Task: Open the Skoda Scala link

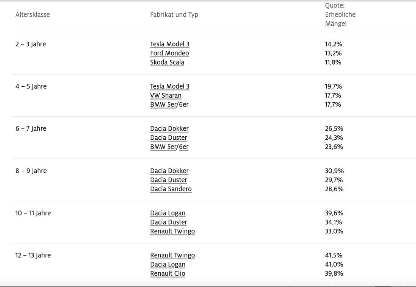Action: coord(167,62)
